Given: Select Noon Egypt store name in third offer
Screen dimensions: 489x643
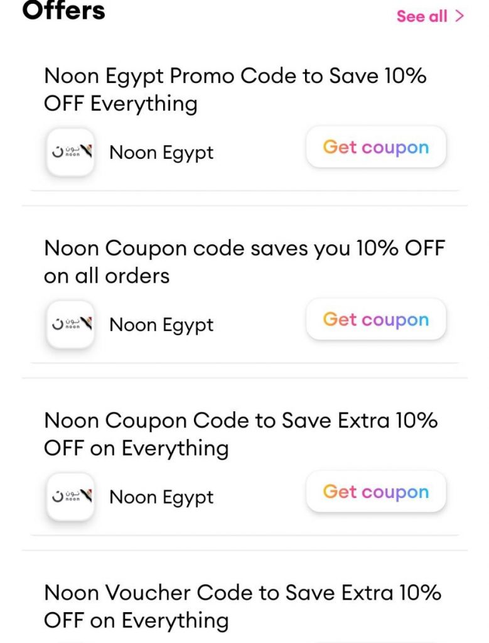Looking at the screenshot, I should 161,497.
